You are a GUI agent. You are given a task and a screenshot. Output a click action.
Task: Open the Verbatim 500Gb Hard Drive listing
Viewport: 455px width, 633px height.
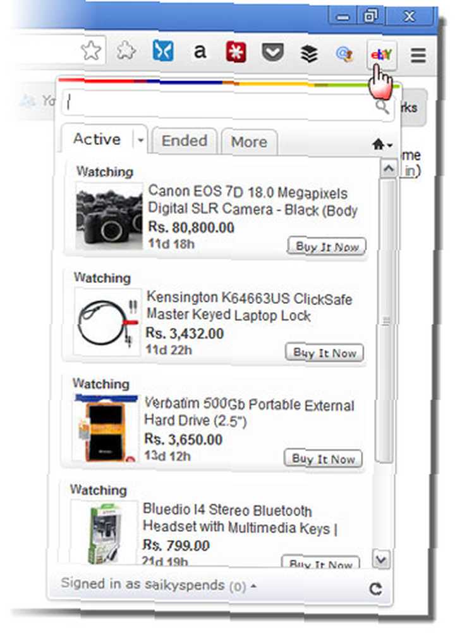[x=249, y=412]
